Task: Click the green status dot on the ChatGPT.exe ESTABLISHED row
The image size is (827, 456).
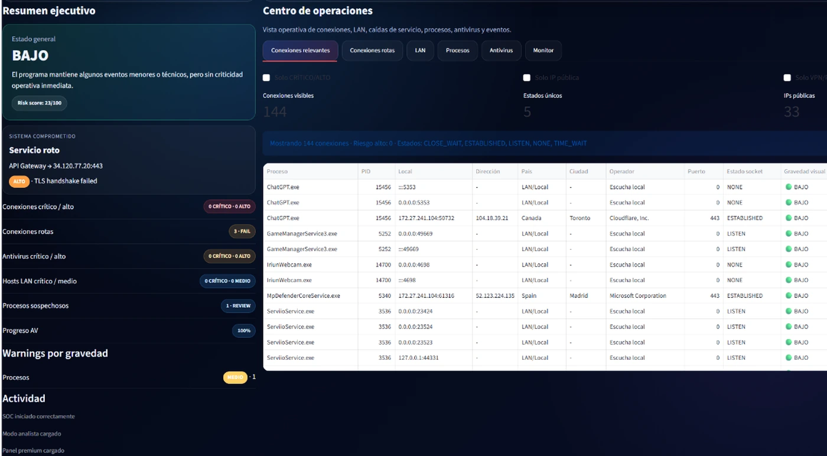Action: pyautogui.click(x=788, y=218)
